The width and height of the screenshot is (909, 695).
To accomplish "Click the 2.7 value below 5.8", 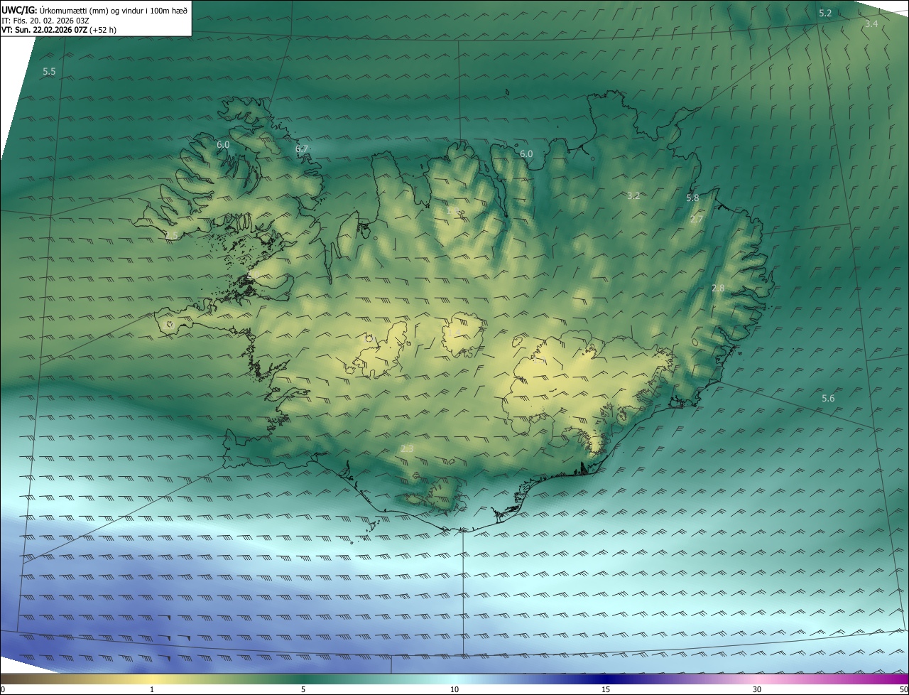I will pyautogui.click(x=697, y=220).
